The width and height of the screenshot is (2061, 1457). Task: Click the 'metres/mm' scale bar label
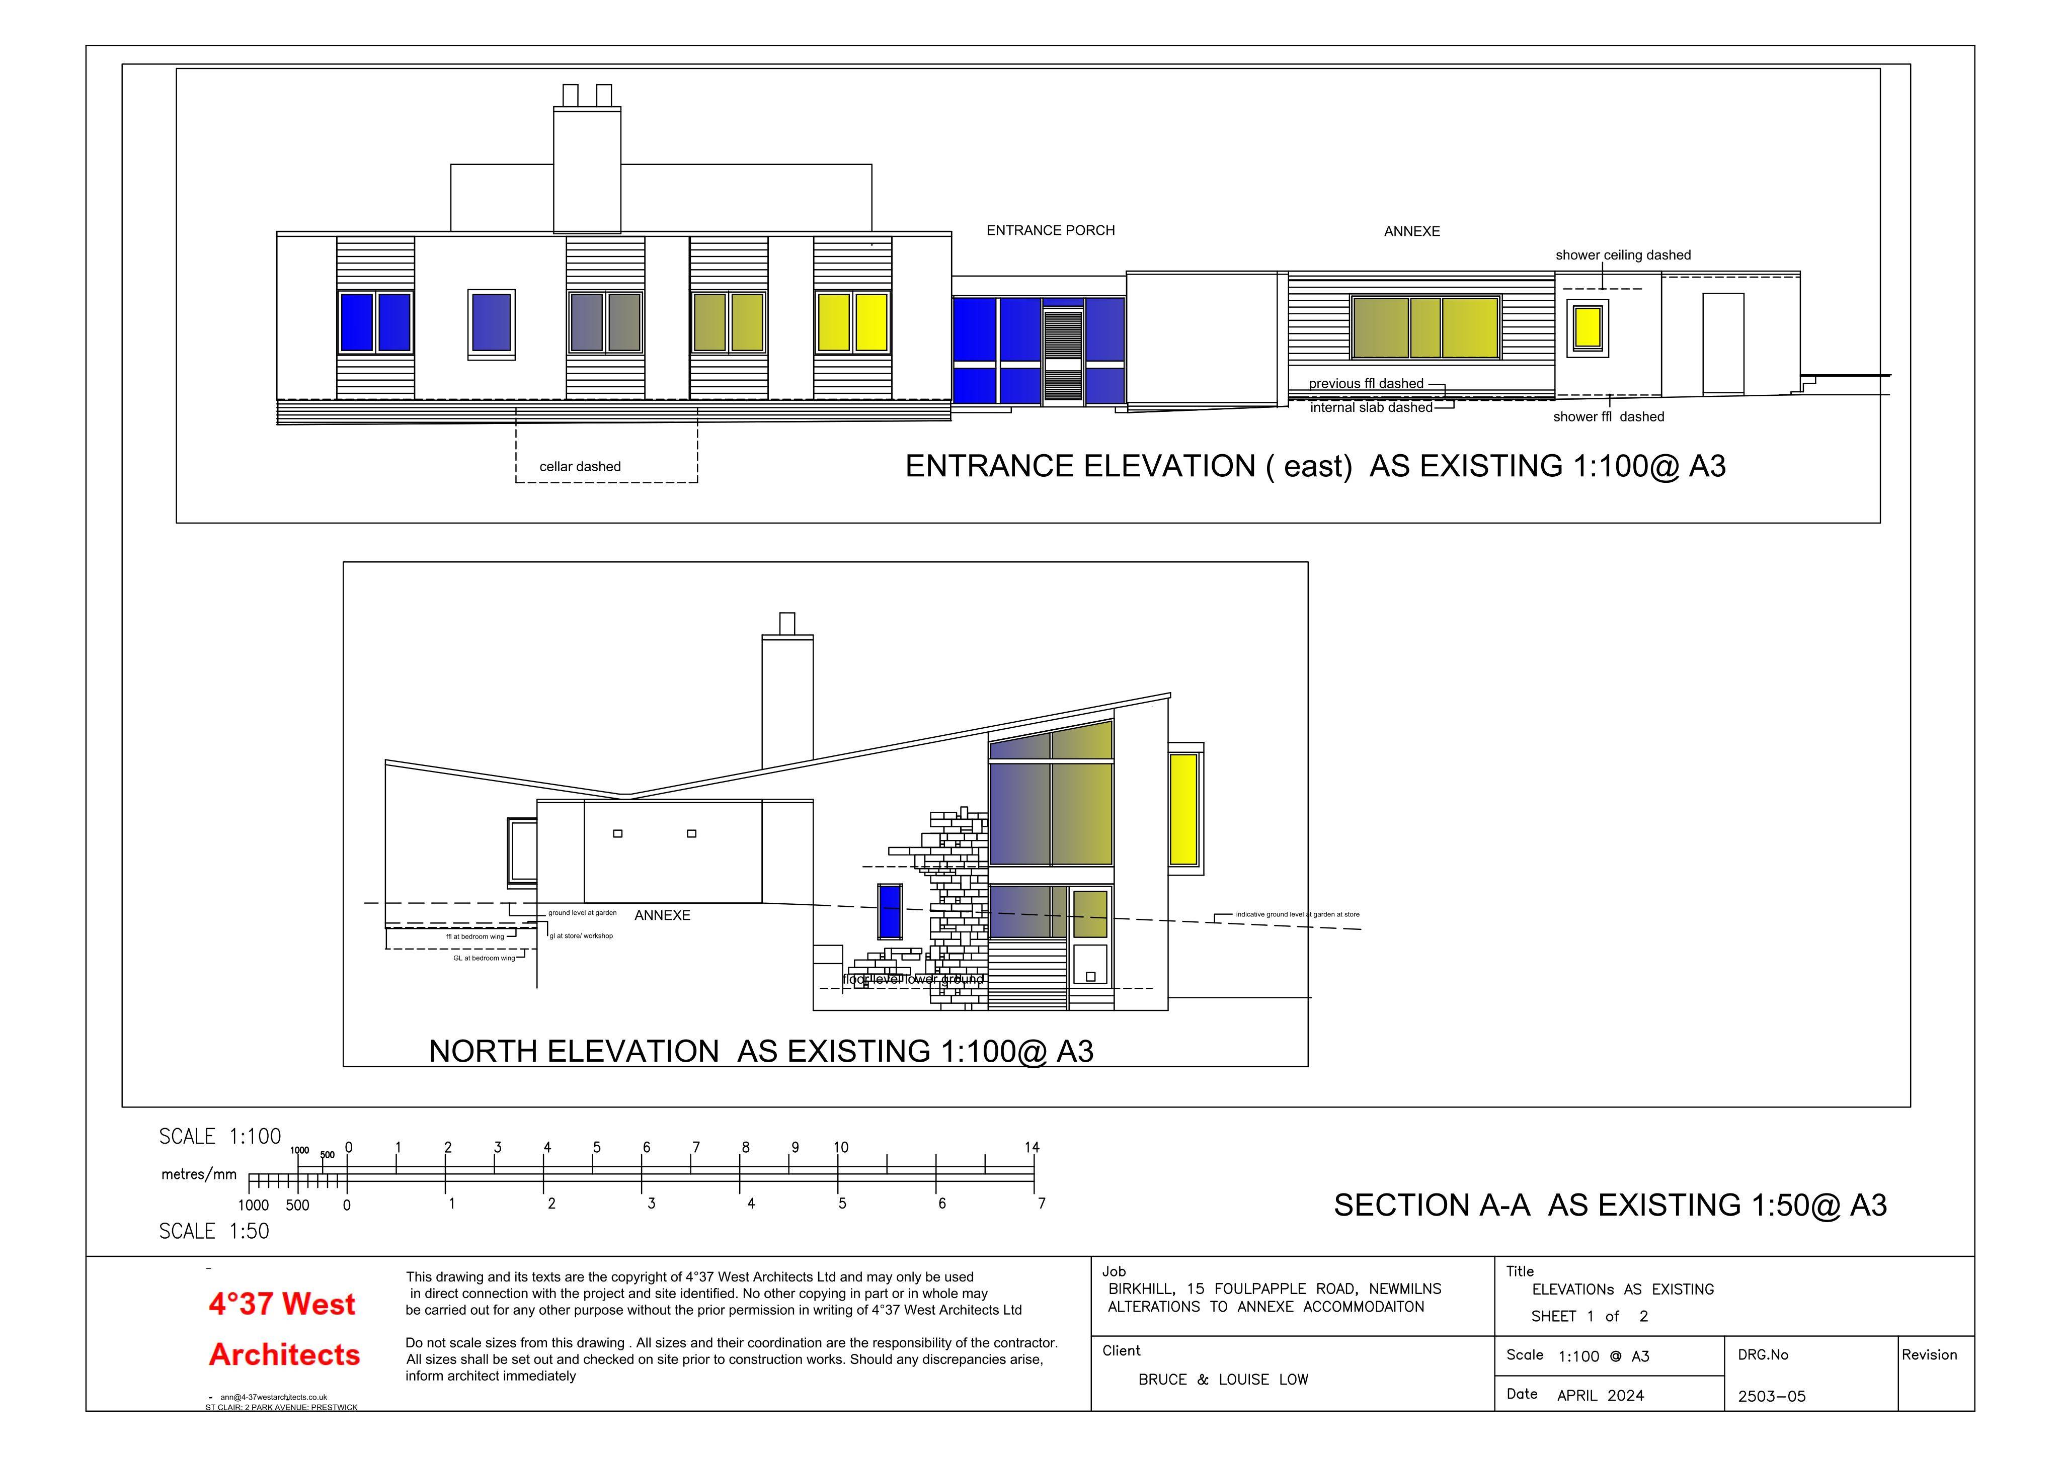pyautogui.click(x=199, y=1174)
